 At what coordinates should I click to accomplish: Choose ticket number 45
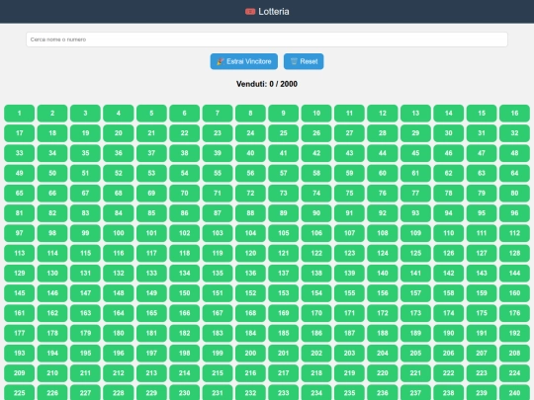[x=415, y=153]
